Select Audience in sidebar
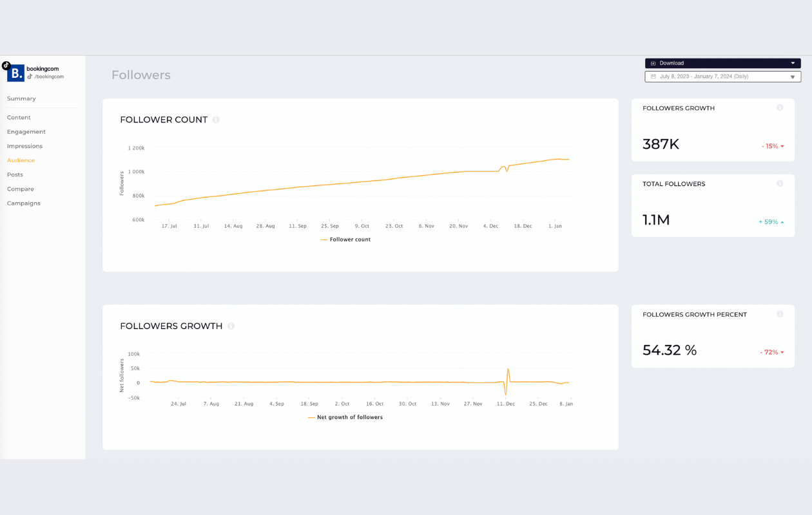 point(21,160)
